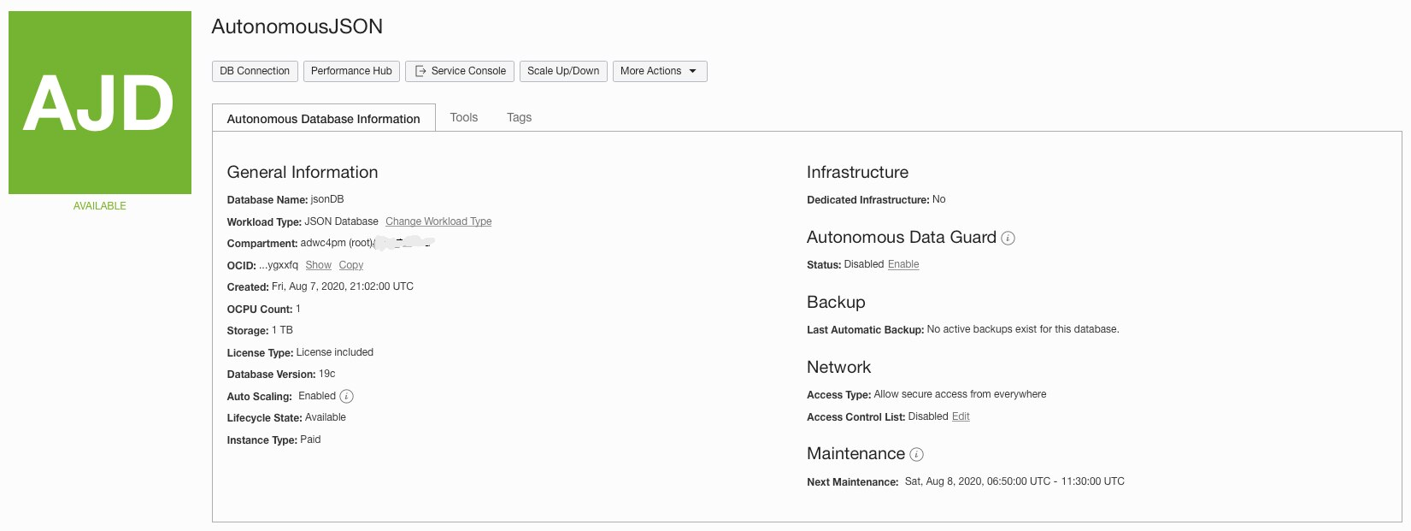Open the Service Console
1411x531 pixels.
click(x=460, y=71)
